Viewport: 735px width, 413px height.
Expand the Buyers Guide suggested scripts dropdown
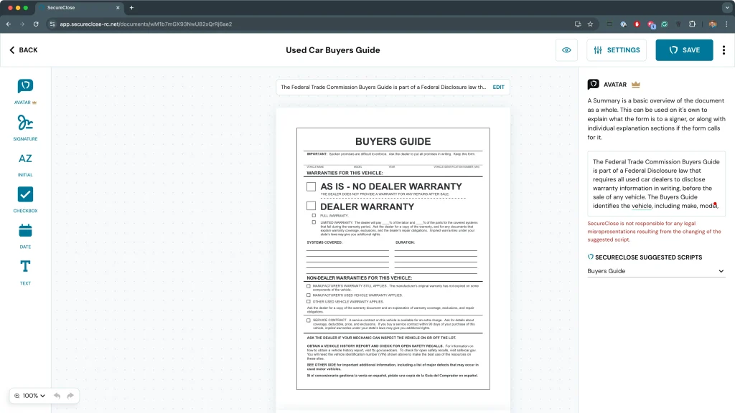coord(656,271)
